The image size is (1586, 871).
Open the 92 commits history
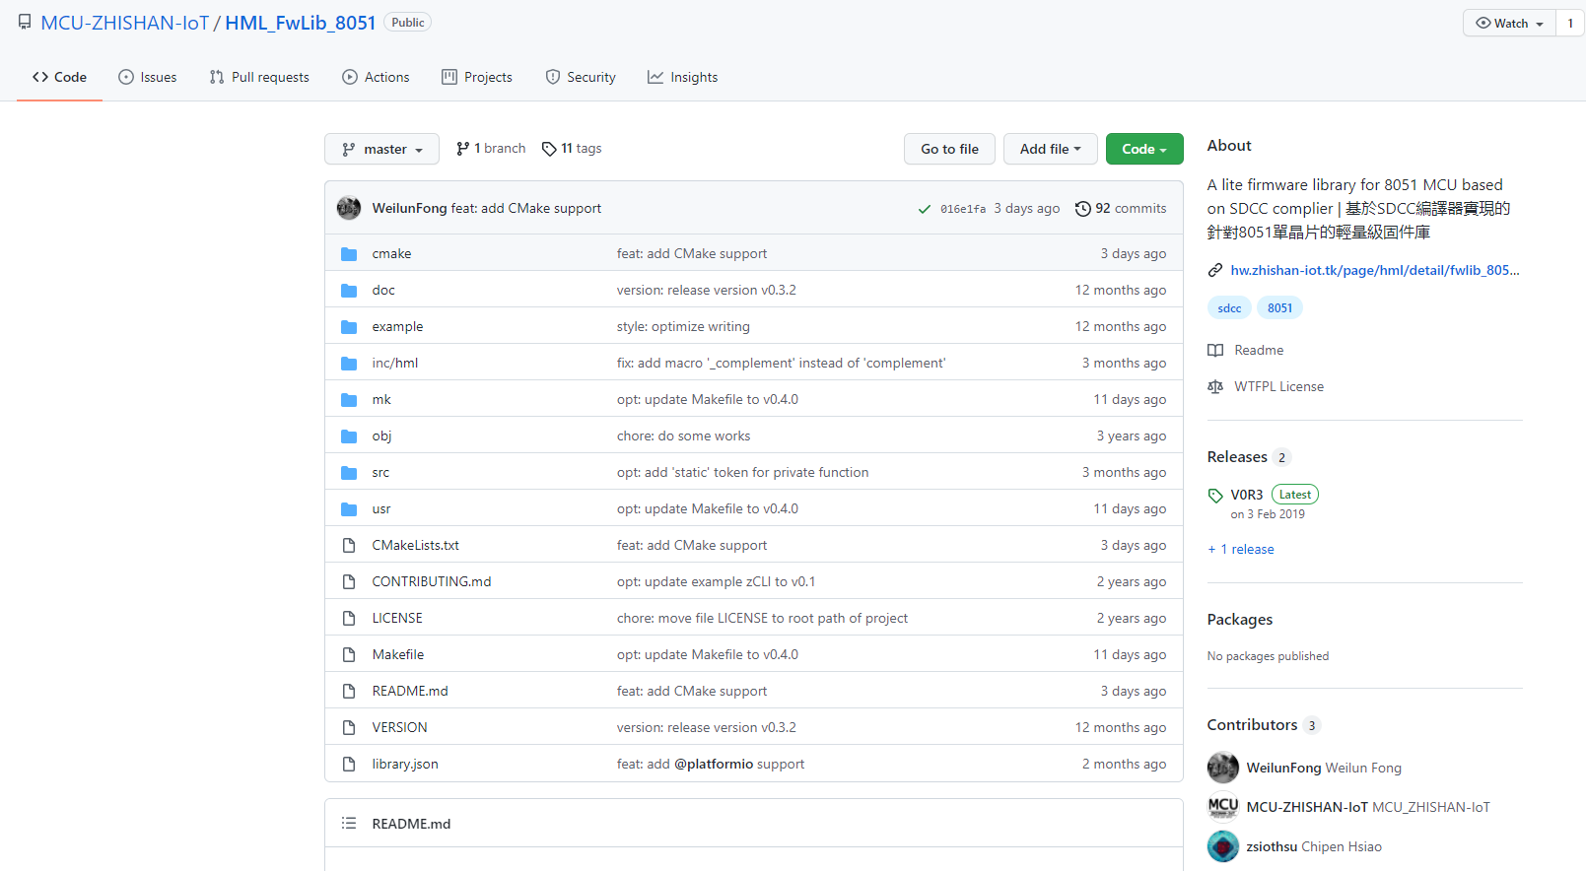coord(1121,209)
